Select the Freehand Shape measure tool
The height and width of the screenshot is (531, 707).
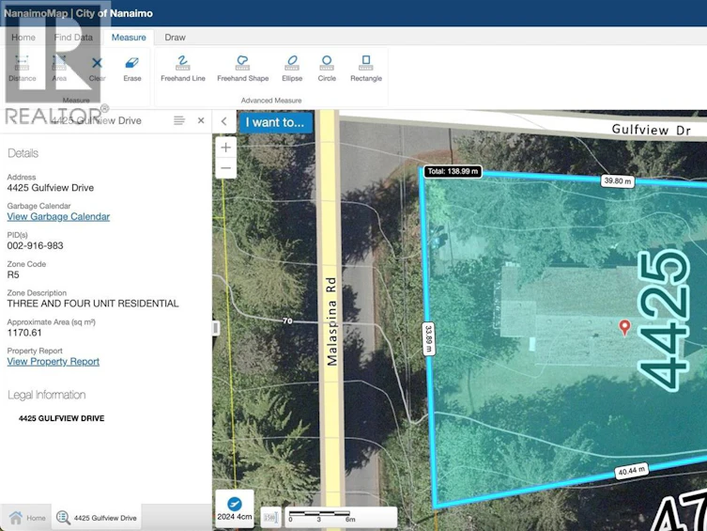[242, 69]
